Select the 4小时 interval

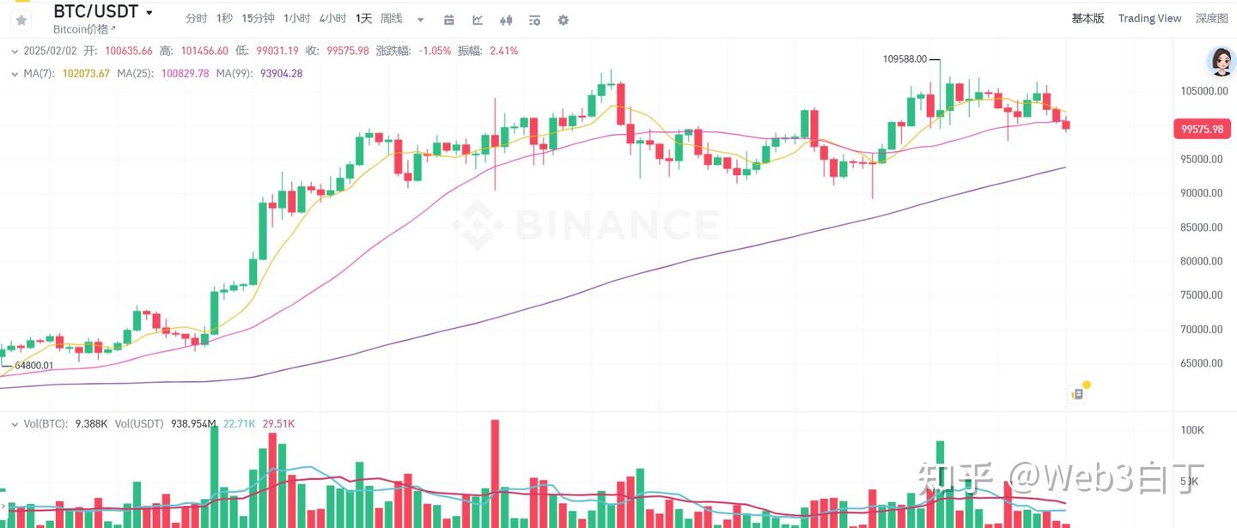(x=332, y=18)
